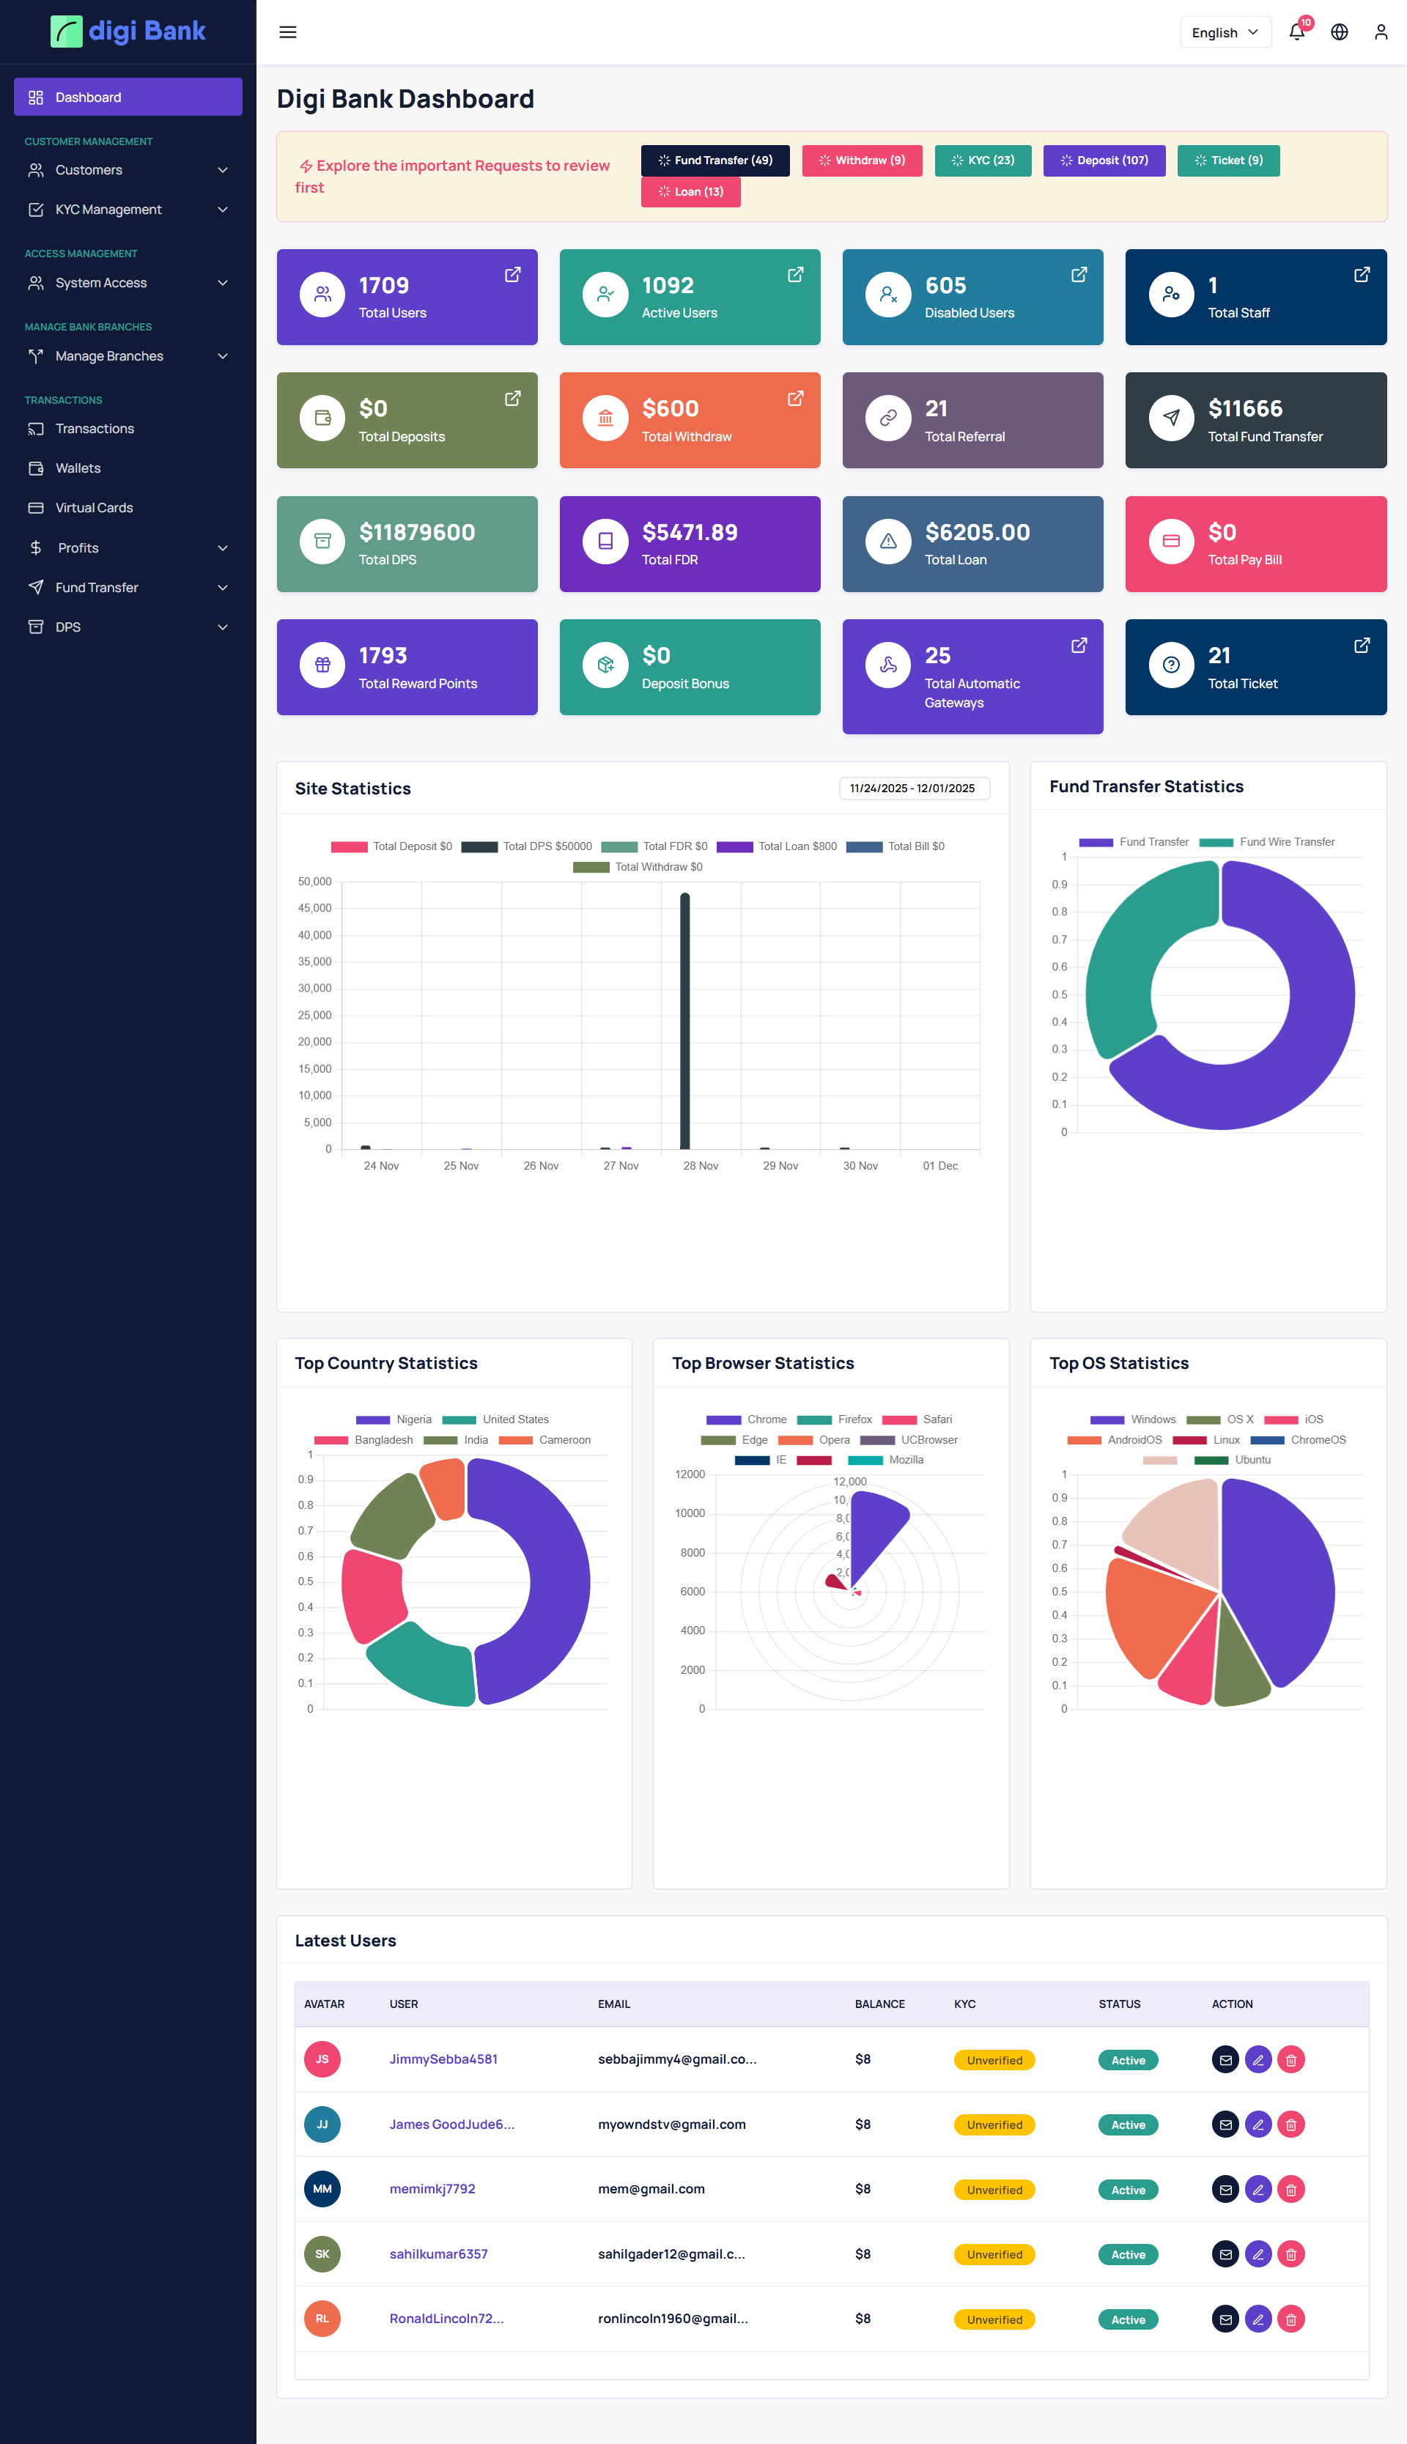Click the hamburger menu icon
Screen dimensions: 1407x2444
[288, 32]
